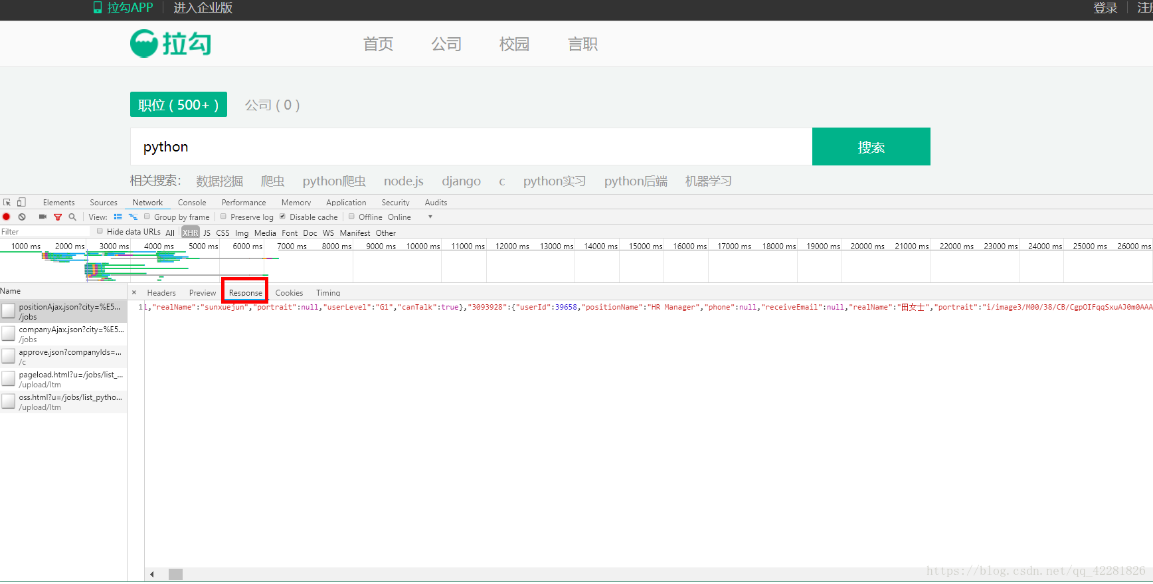
Task: Click file icon of oss.html request
Action: pos(9,401)
